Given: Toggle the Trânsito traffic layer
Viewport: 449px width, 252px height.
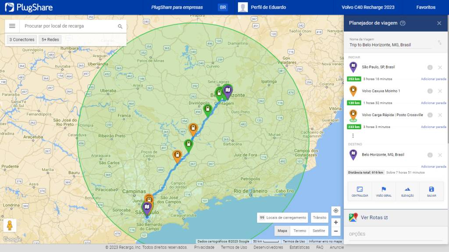Looking at the screenshot, I should coord(319,218).
